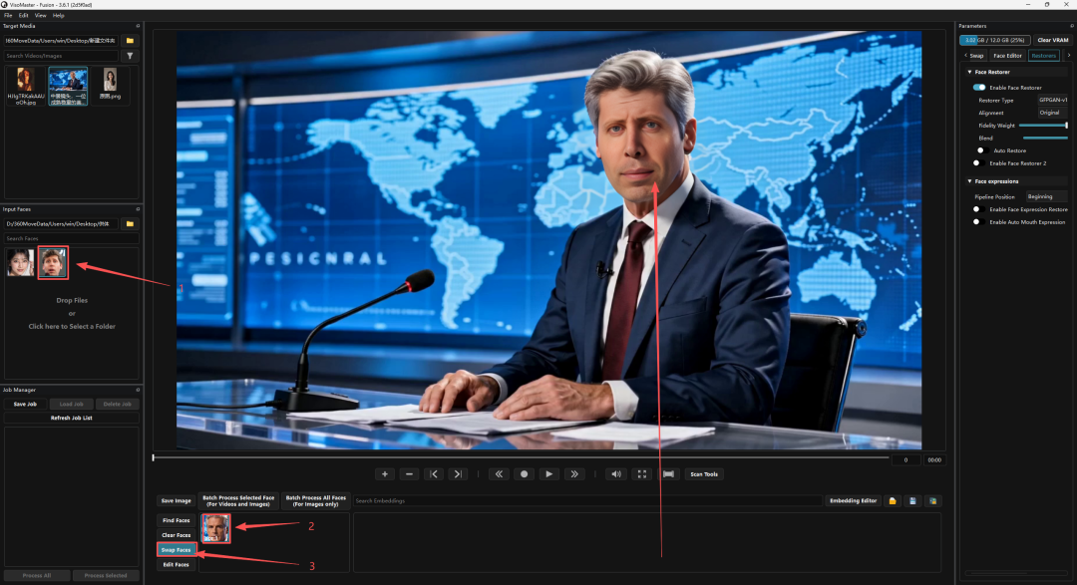Open the Help menu
The image size is (1077, 585).
tap(59, 15)
